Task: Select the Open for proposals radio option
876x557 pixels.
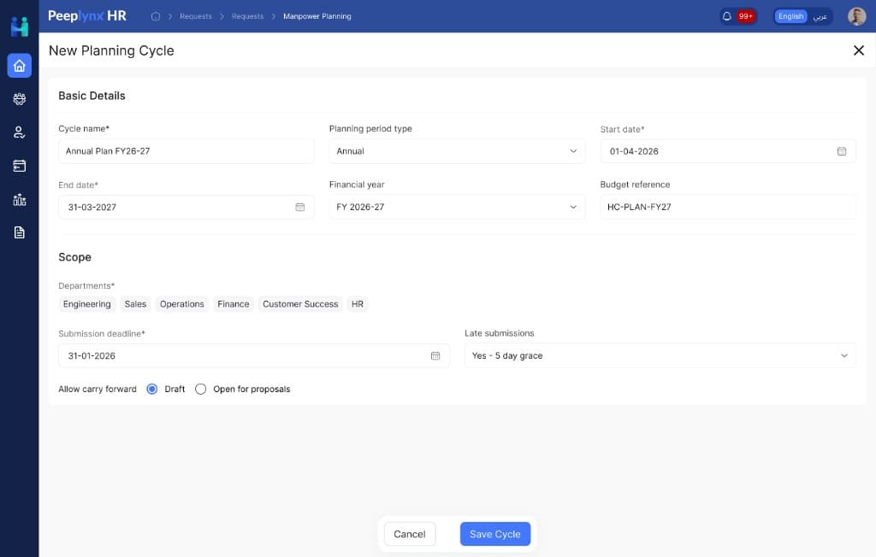Action: point(200,389)
